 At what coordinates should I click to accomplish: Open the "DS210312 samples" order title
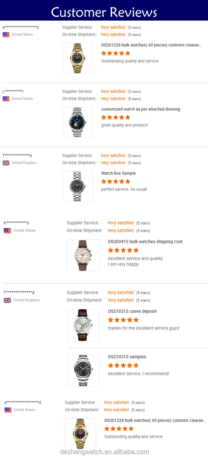click(x=127, y=357)
